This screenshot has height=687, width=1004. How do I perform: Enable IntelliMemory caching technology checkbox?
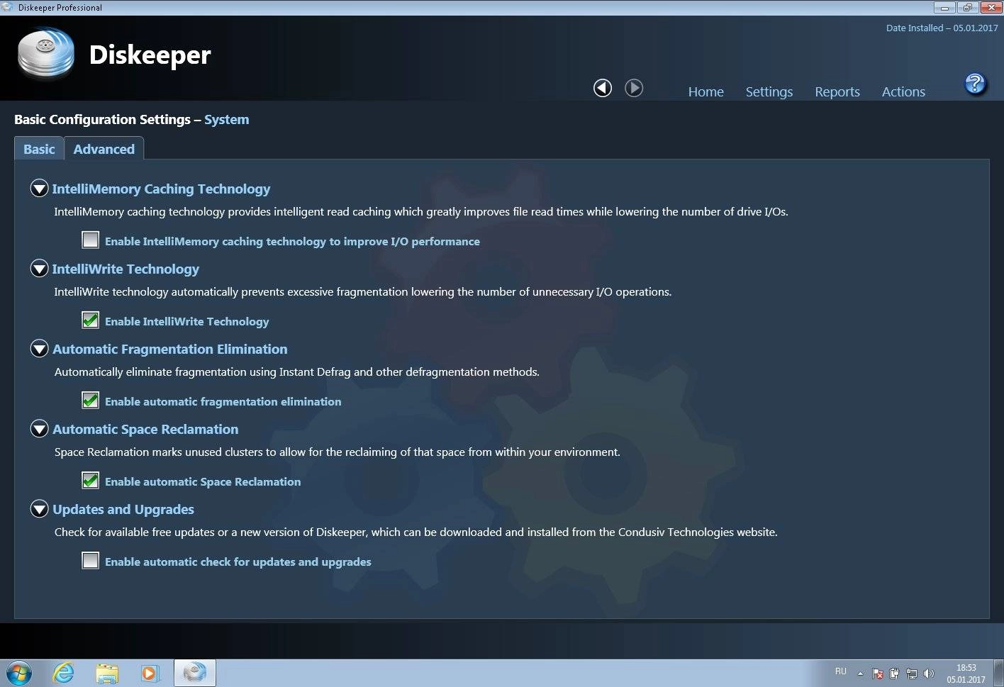tap(90, 240)
